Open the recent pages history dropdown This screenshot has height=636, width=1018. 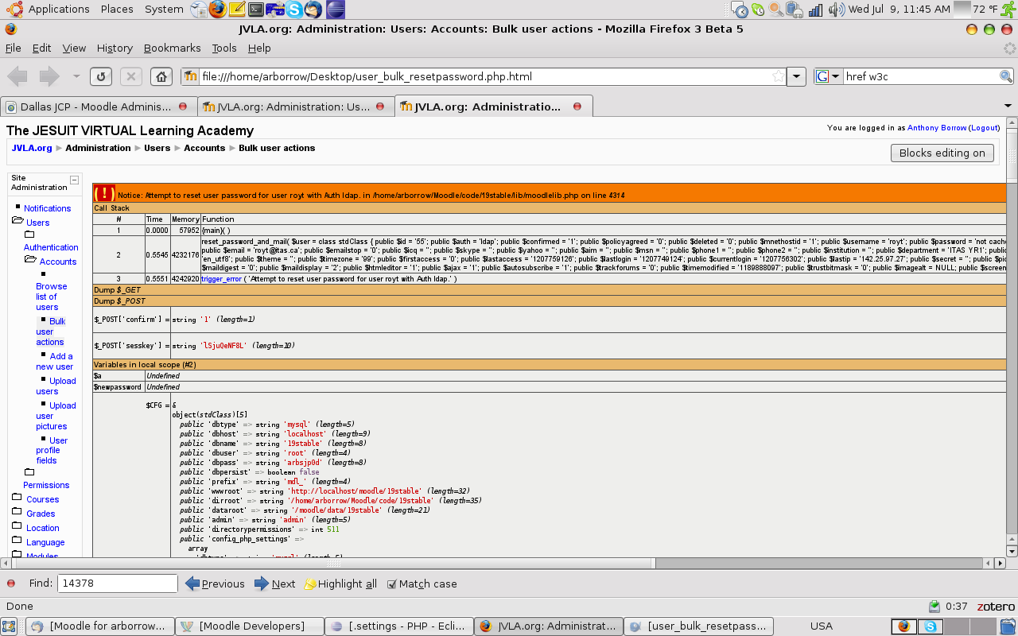(x=76, y=76)
